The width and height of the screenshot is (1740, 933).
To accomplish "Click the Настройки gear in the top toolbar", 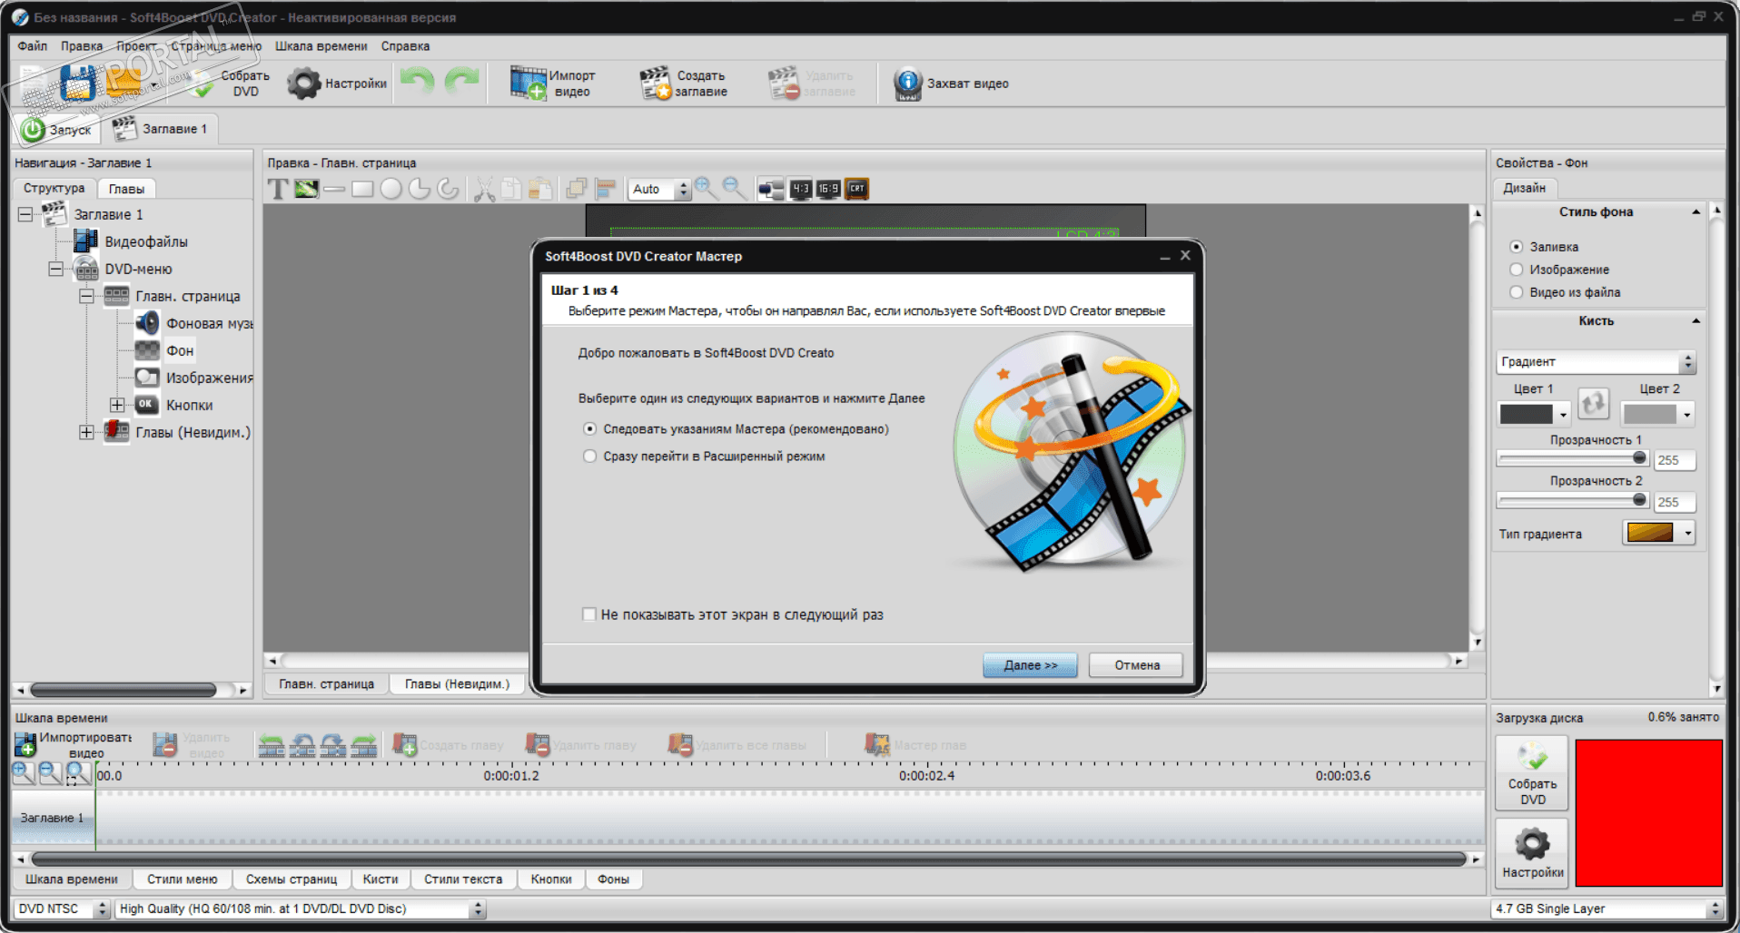I will pos(338,83).
